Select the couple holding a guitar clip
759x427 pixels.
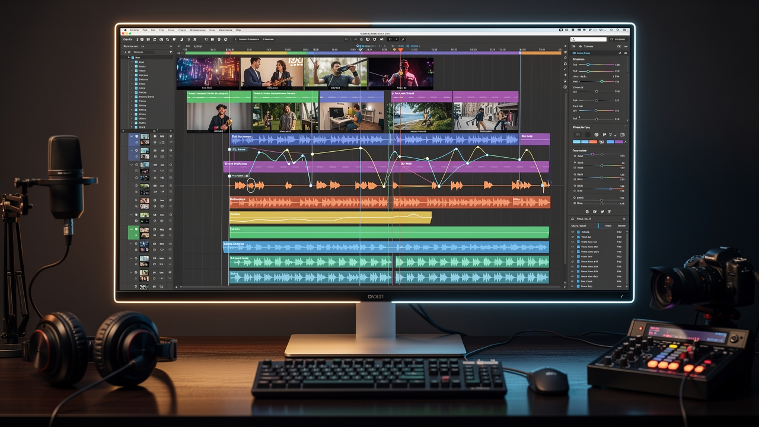click(x=272, y=73)
